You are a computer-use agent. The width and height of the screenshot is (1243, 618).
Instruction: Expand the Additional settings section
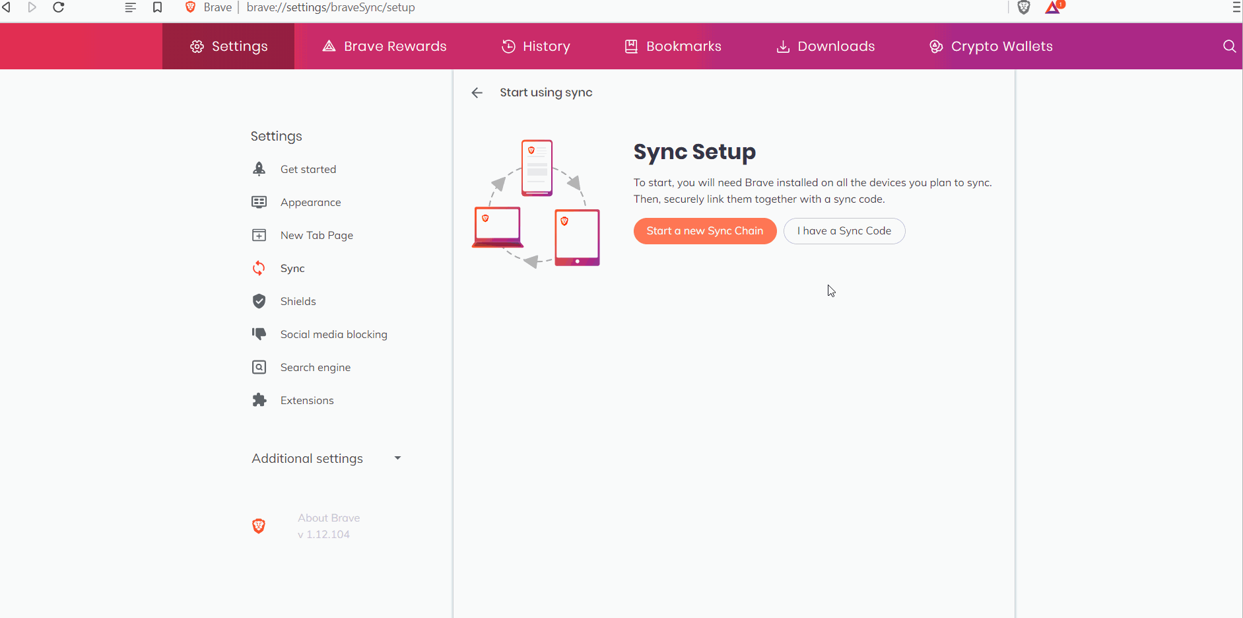click(397, 458)
